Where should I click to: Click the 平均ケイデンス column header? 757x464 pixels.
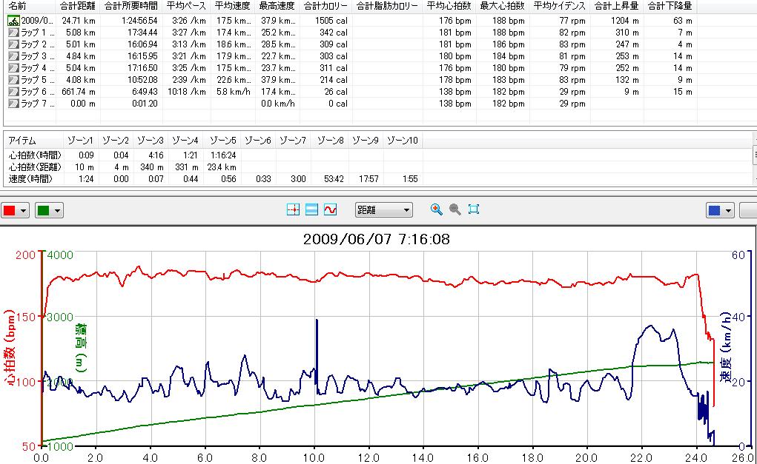coord(560,6)
